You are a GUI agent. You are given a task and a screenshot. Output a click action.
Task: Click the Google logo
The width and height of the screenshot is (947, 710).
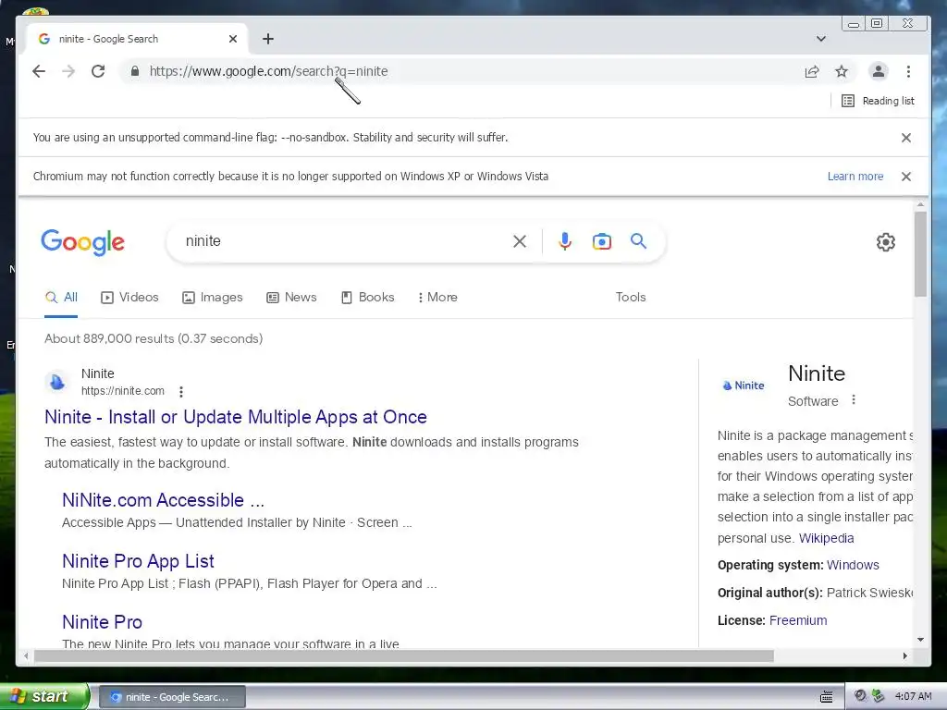pos(82,242)
